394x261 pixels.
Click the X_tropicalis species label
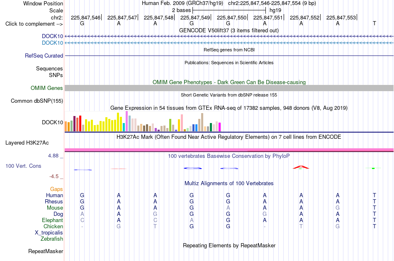[x=49, y=233]
